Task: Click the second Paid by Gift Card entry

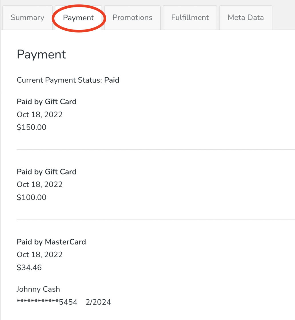Action: pyautogui.click(x=46, y=172)
